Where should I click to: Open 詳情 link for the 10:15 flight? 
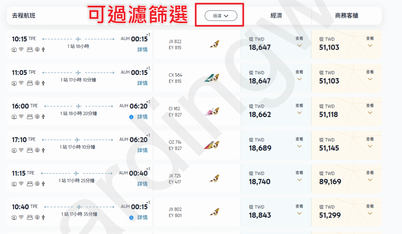point(142,50)
